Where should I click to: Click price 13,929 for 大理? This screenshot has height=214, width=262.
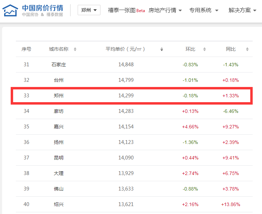pos(126,173)
